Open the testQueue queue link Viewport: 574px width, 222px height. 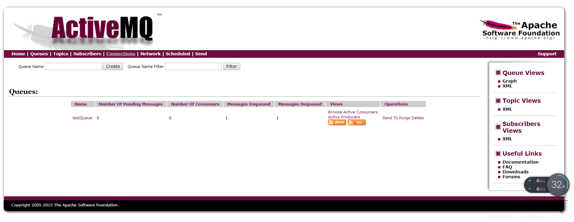point(82,118)
